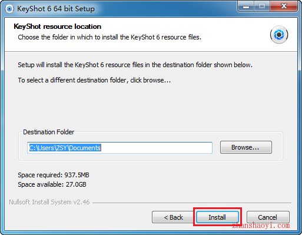Click the "Destination Folder" group label
Viewport: 302px width, 235px height.
(49, 132)
